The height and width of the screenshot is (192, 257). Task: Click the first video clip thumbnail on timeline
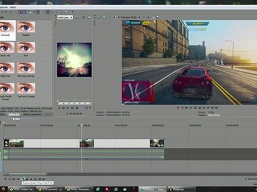point(17,143)
